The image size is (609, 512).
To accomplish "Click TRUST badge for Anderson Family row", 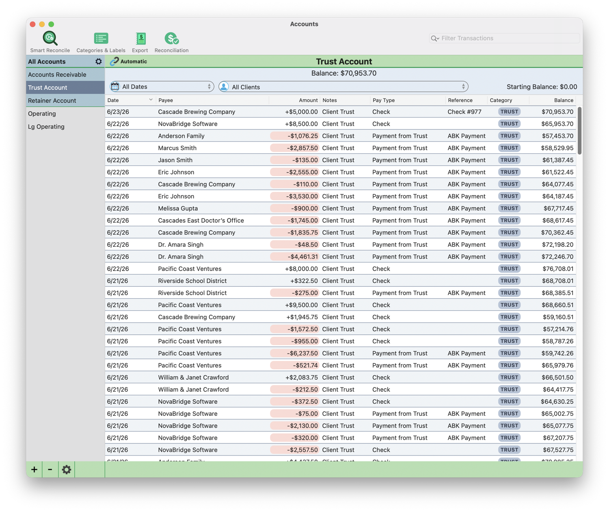I will pos(509,136).
